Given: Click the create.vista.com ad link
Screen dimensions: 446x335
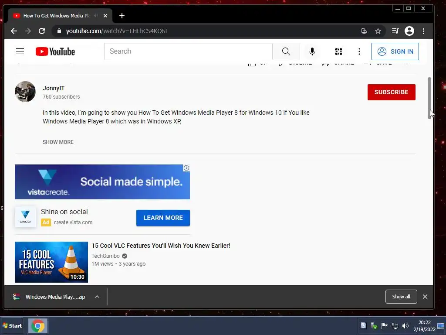Looking at the screenshot, I should click(x=73, y=222).
